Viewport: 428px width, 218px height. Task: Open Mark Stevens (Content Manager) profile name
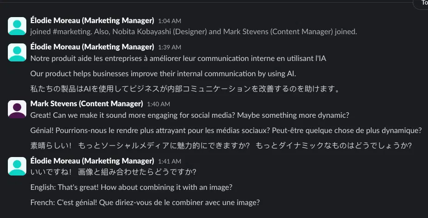point(86,103)
